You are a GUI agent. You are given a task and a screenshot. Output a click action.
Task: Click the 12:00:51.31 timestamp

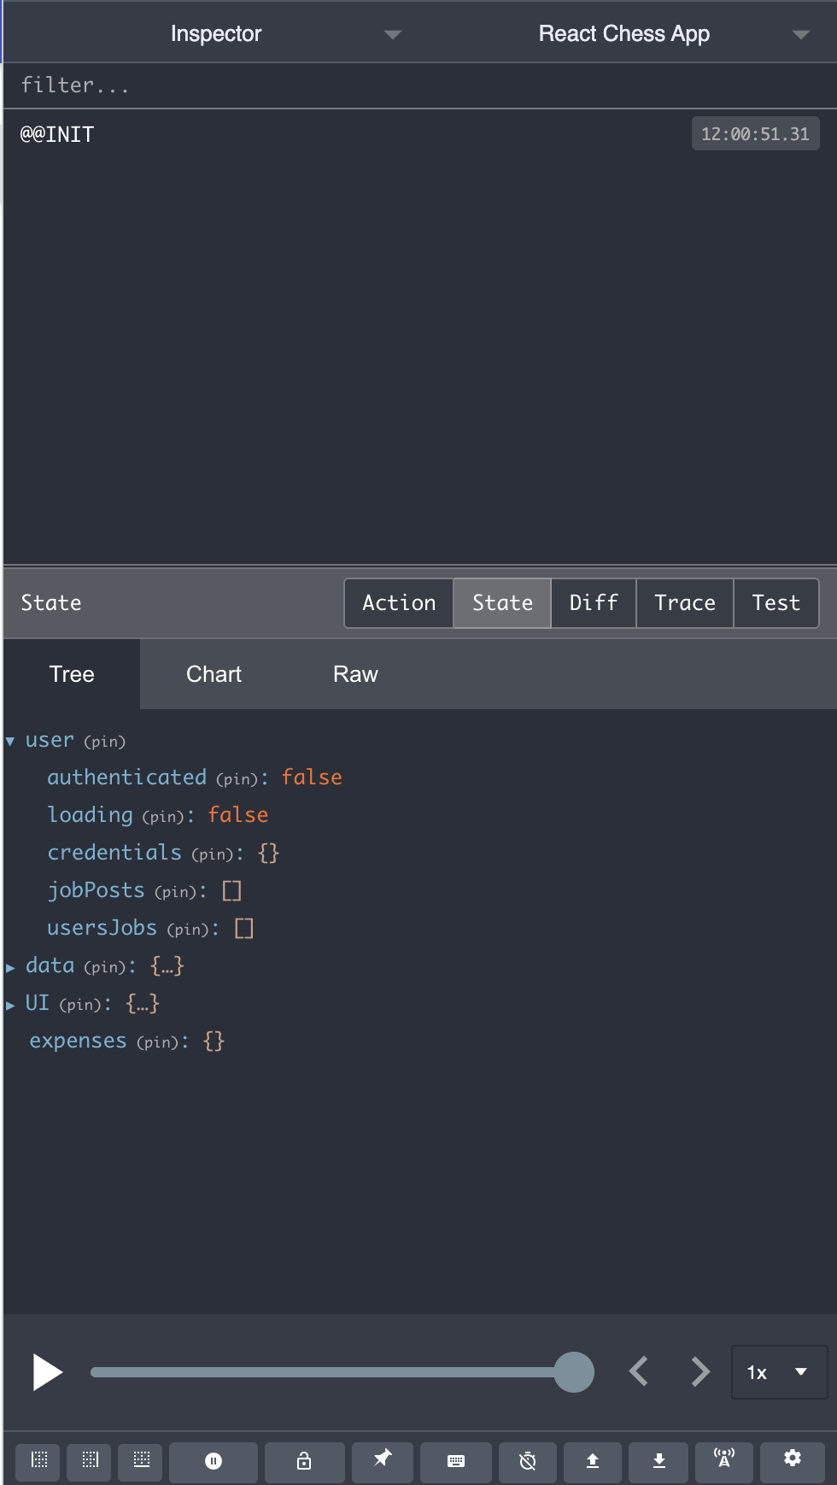coord(755,134)
